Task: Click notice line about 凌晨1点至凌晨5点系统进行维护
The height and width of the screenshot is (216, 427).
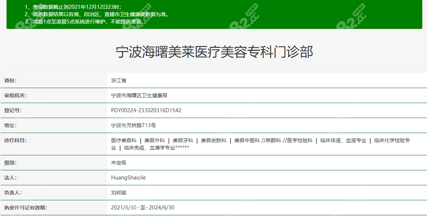Action: (x=84, y=22)
